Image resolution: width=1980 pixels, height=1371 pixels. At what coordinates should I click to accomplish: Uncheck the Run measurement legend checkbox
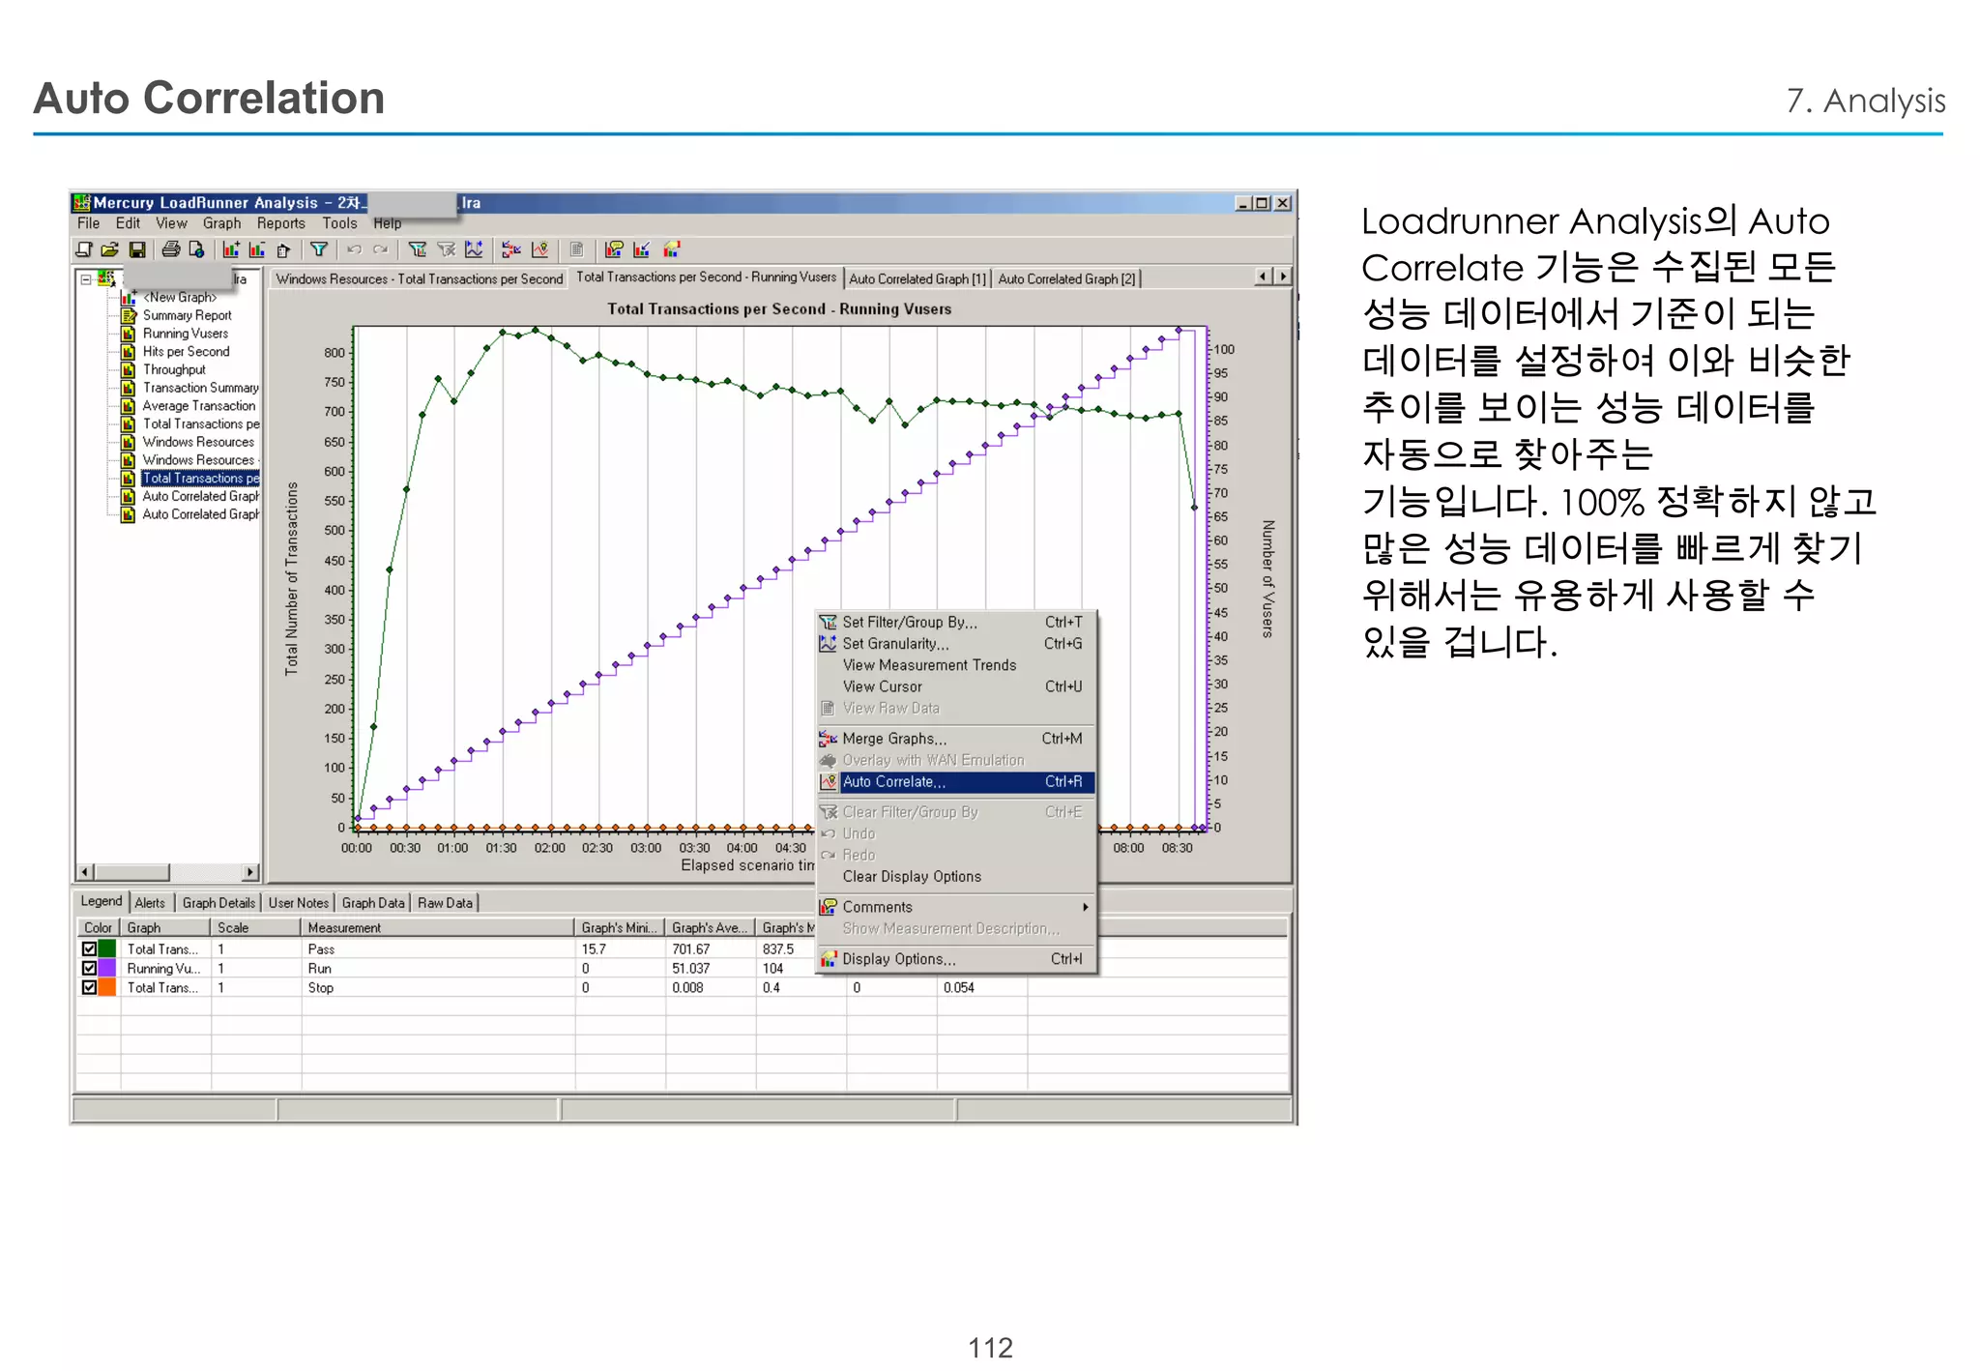(x=89, y=968)
